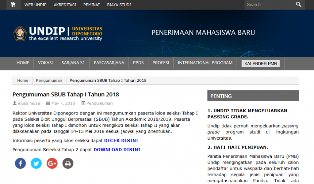Go to INTERNATIONAL PROGRAM page
The width and height of the screenshot is (314, 184).
pos(205,63)
